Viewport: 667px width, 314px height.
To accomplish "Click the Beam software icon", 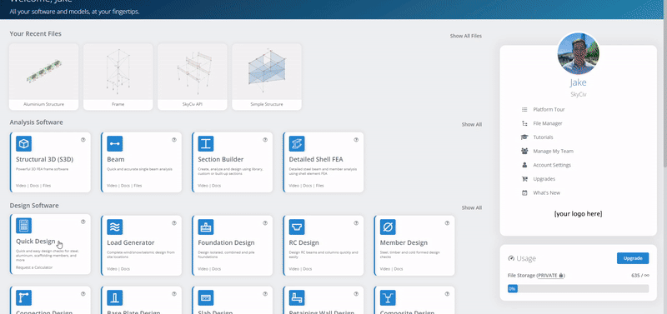I will [x=115, y=143].
